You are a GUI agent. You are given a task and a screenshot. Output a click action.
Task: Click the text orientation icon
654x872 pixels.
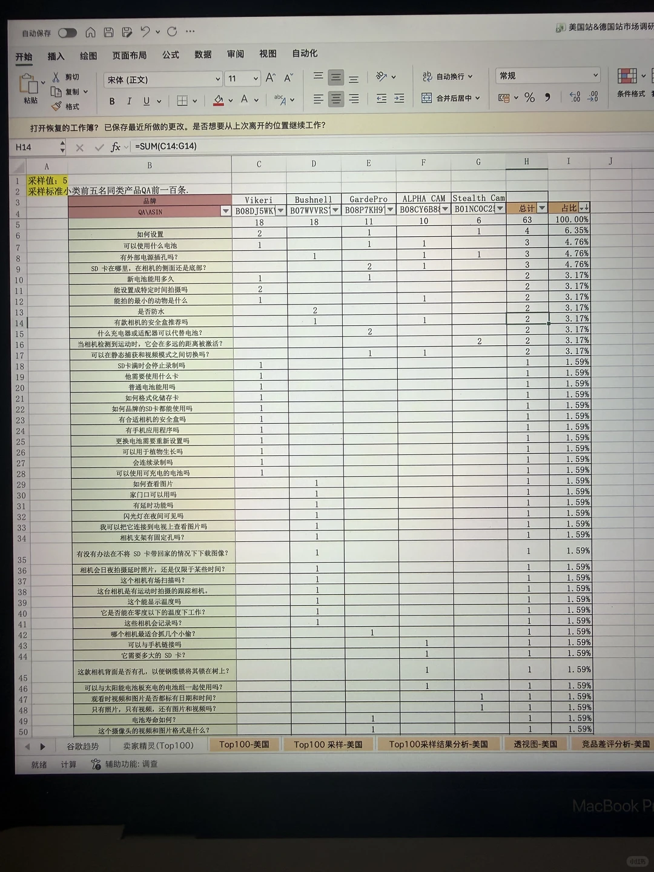tap(381, 76)
